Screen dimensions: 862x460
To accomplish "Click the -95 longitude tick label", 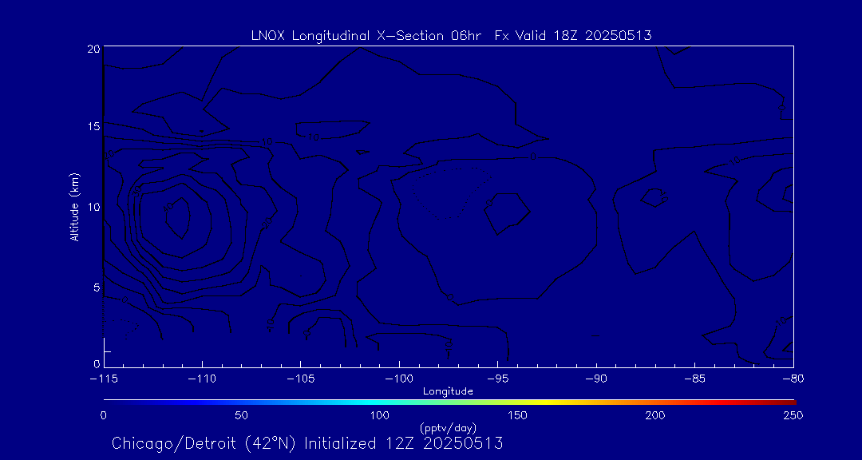I will (x=497, y=379).
